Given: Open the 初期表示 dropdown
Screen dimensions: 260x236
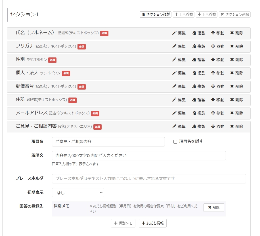Looking at the screenshot, I should (78, 192).
